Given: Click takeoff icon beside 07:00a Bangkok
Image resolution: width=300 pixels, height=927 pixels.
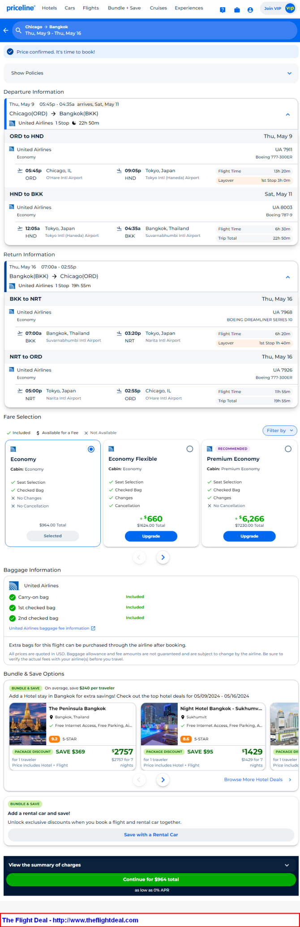Looking at the screenshot, I should (x=20, y=333).
